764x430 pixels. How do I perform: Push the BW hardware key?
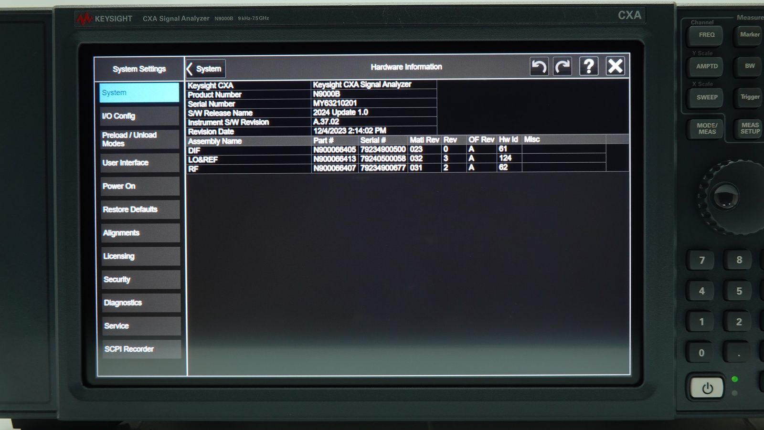pyautogui.click(x=749, y=66)
